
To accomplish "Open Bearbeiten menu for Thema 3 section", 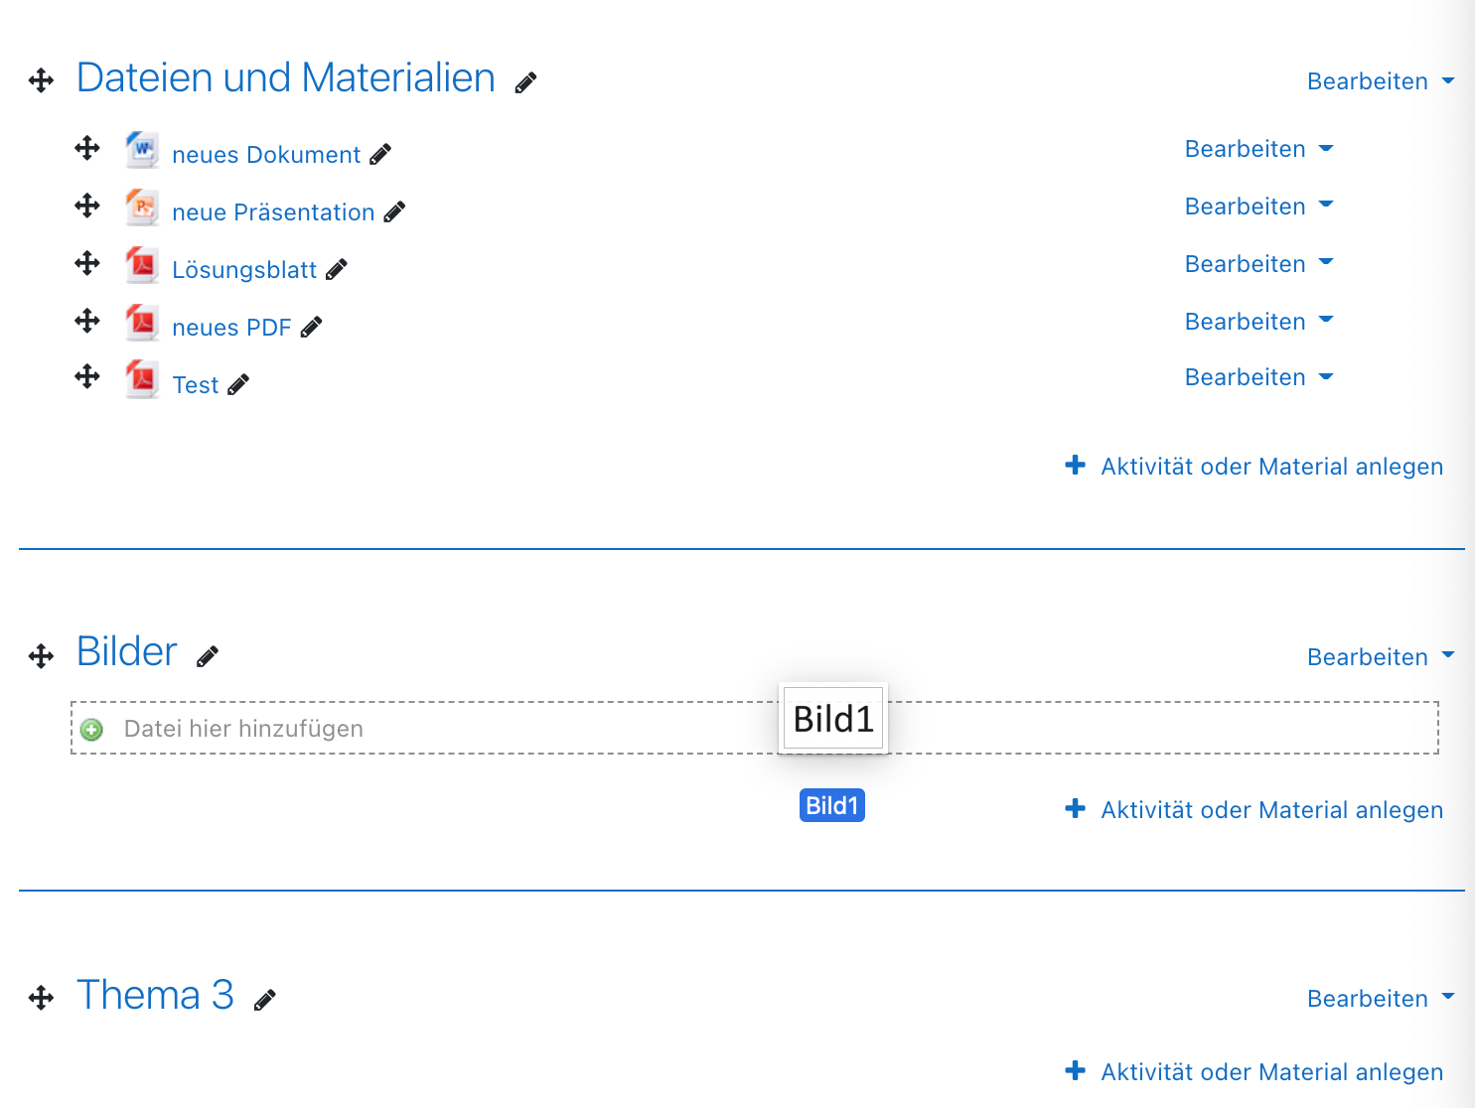I will [1380, 999].
